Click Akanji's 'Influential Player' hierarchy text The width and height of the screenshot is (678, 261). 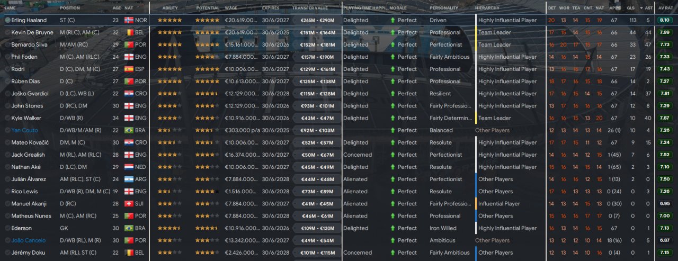coord(499,204)
